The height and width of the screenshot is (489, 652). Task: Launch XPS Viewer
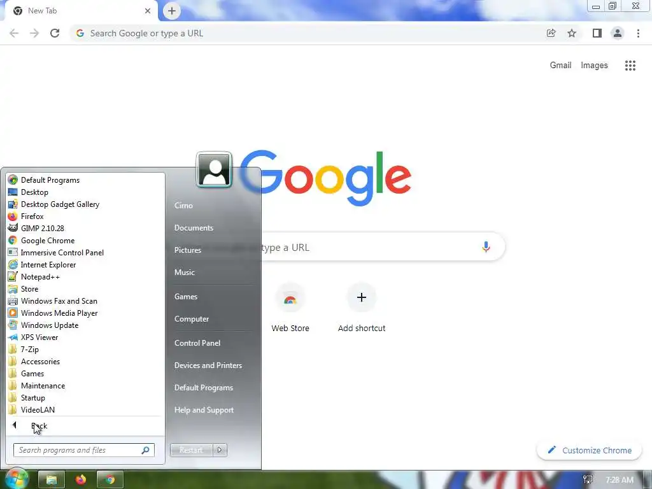click(x=33, y=337)
